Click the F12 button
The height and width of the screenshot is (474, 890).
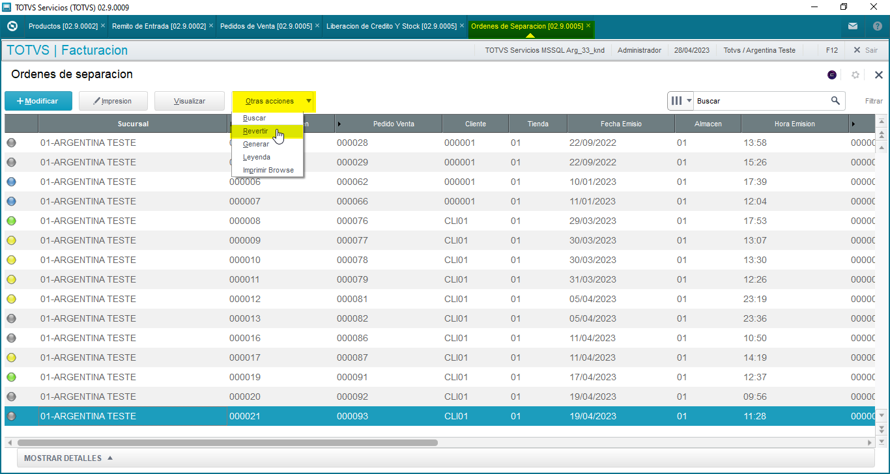coord(831,50)
